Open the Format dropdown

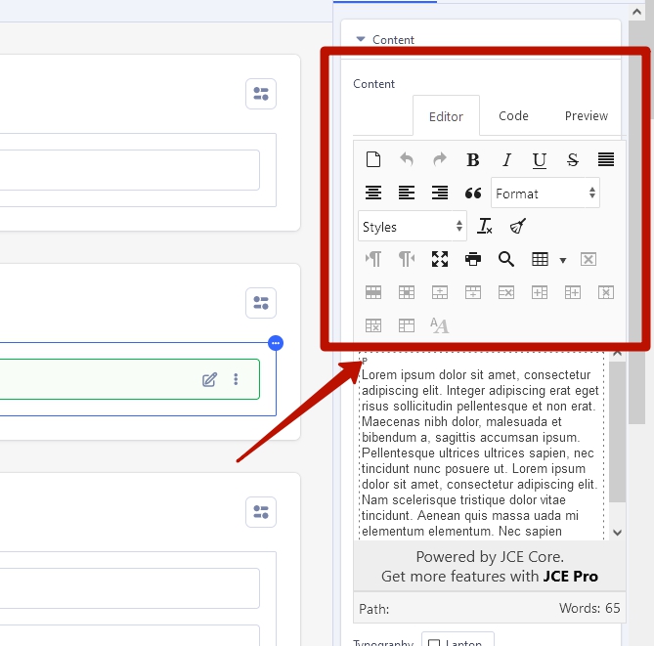tap(545, 194)
